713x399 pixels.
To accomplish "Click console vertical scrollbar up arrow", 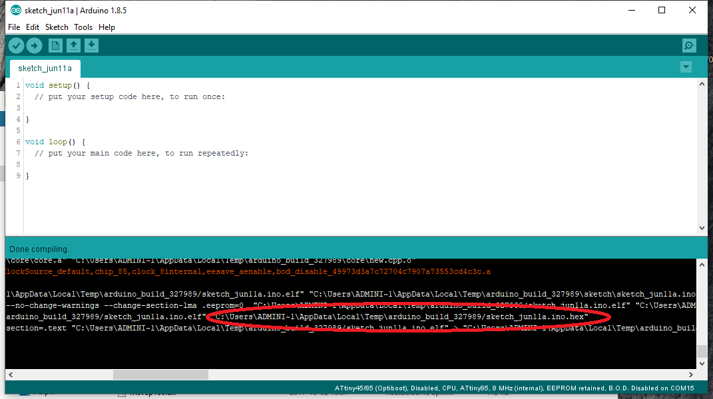I will click(702, 265).
